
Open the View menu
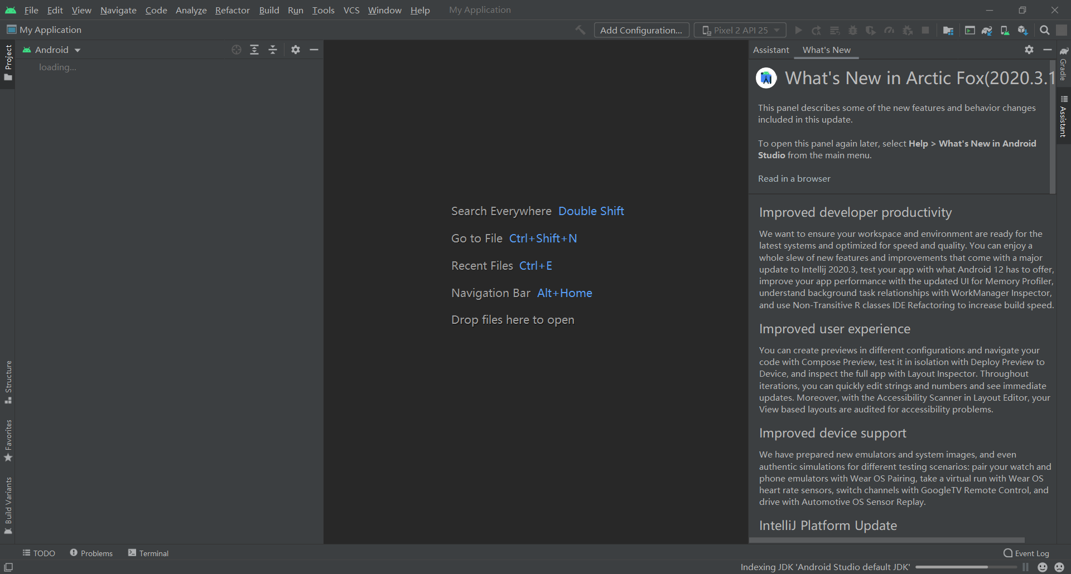[81, 10]
